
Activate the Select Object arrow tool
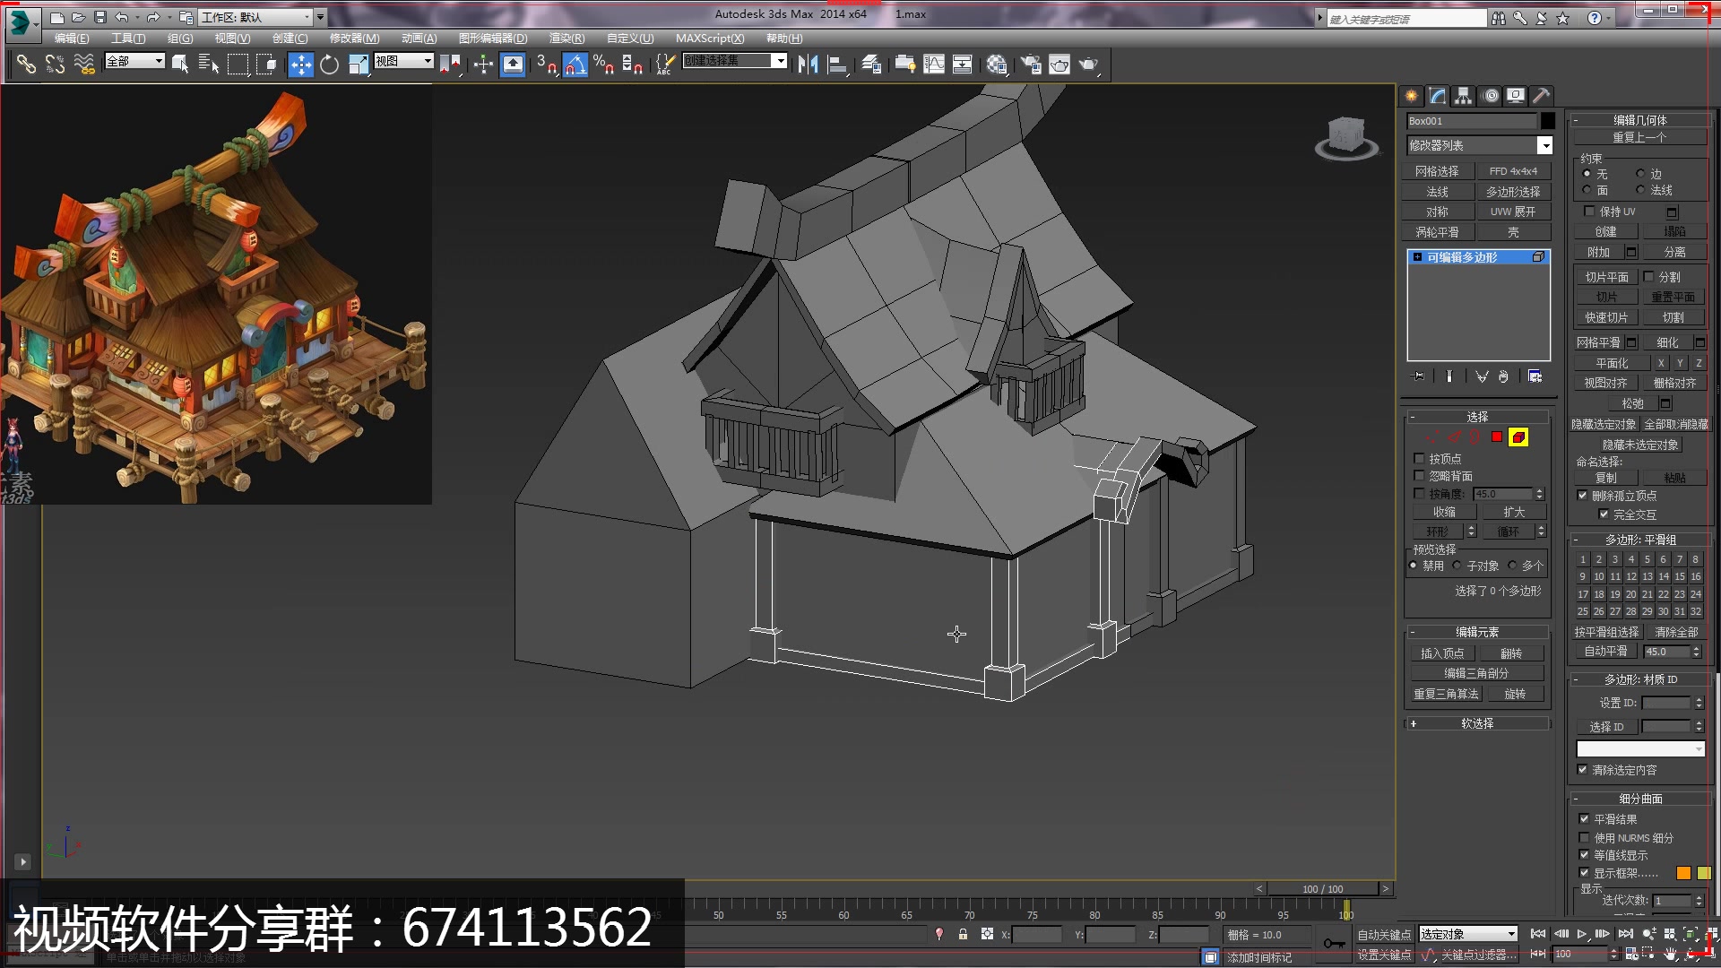click(x=180, y=64)
